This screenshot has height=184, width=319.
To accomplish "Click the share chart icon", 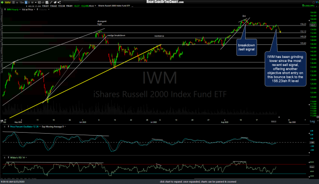I will click(59, 2).
